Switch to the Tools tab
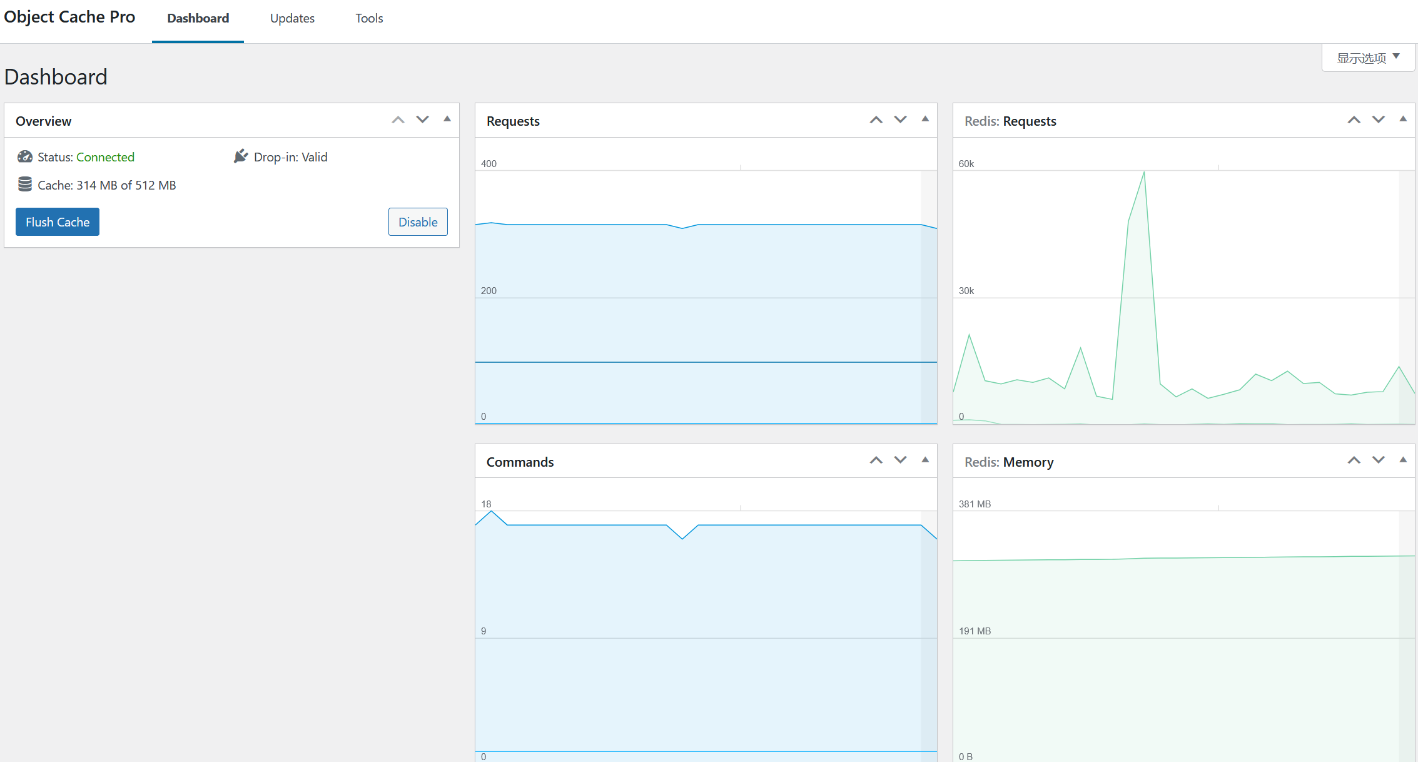This screenshot has width=1418, height=762. [x=369, y=19]
